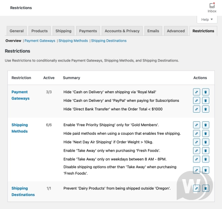Delete 'Take Away' only for 'Fresh Foods' rule
Image resolution: width=222 pixels, height=209 pixels.
(206, 151)
